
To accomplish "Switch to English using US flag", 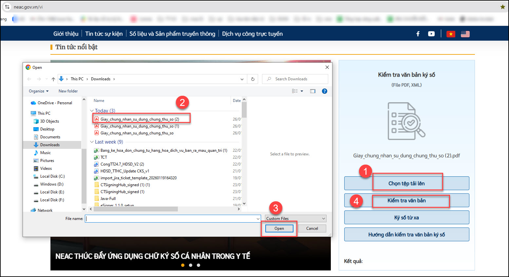I will pyautogui.click(x=465, y=34).
